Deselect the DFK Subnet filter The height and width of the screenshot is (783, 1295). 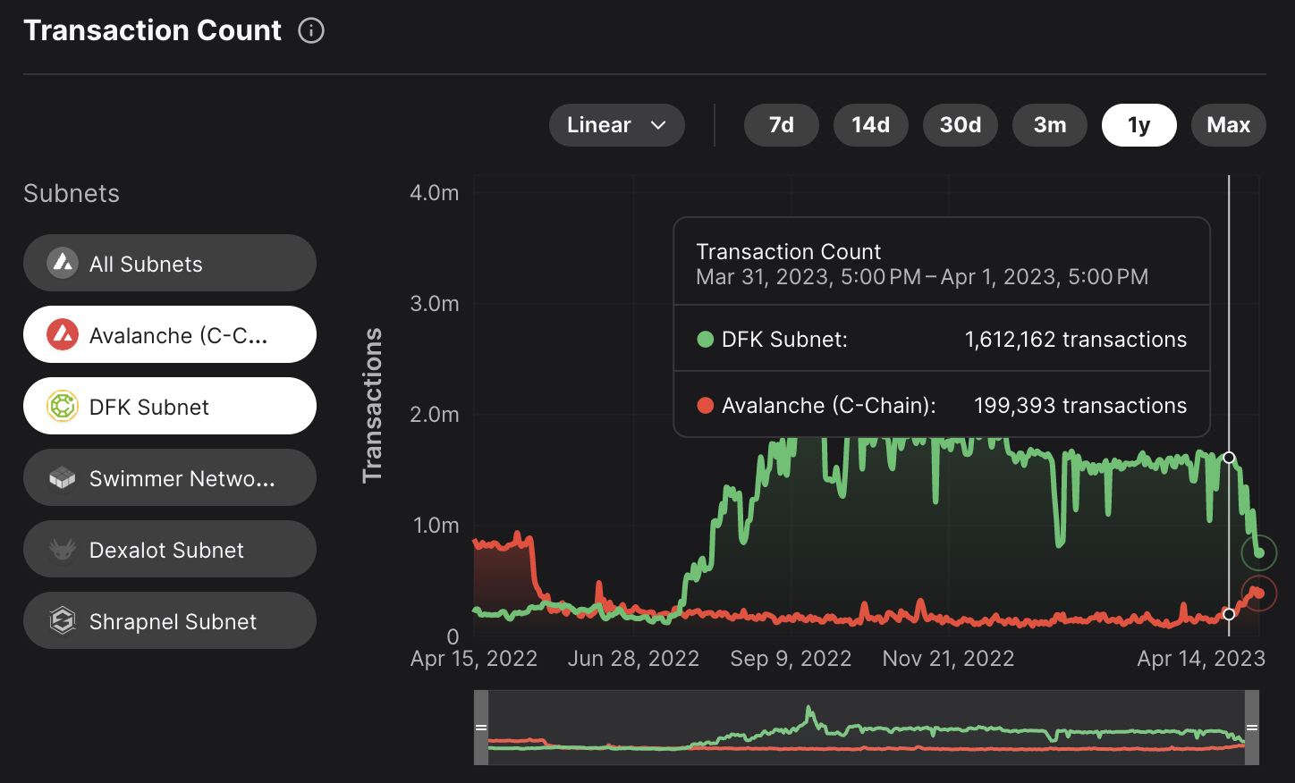[170, 407]
